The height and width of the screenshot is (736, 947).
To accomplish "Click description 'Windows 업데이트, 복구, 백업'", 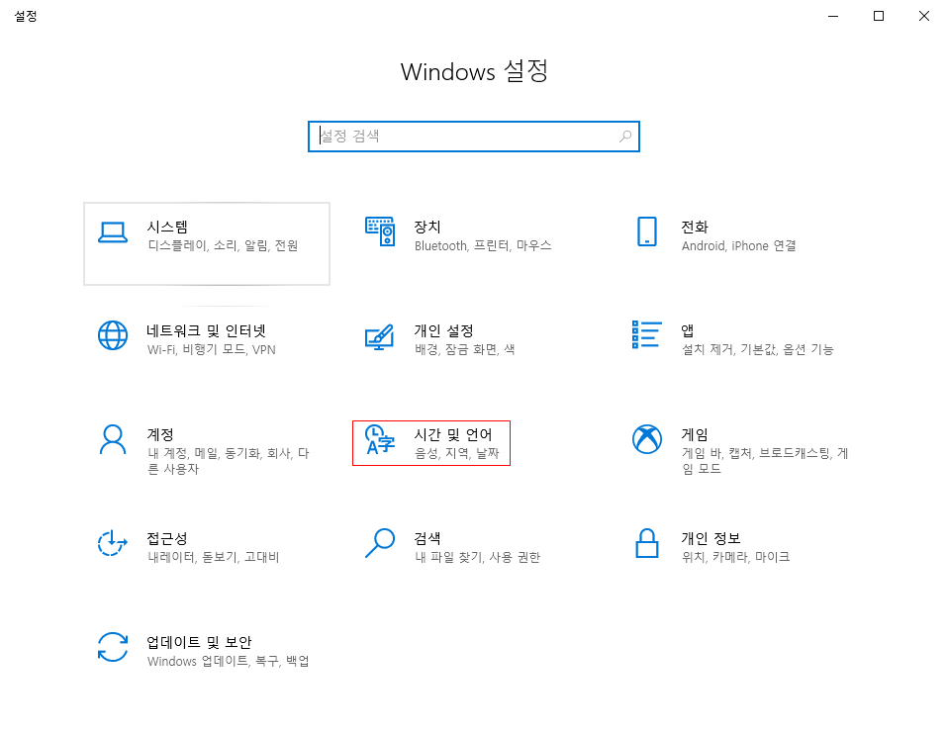I will pyautogui.click(x=229, y=661).
